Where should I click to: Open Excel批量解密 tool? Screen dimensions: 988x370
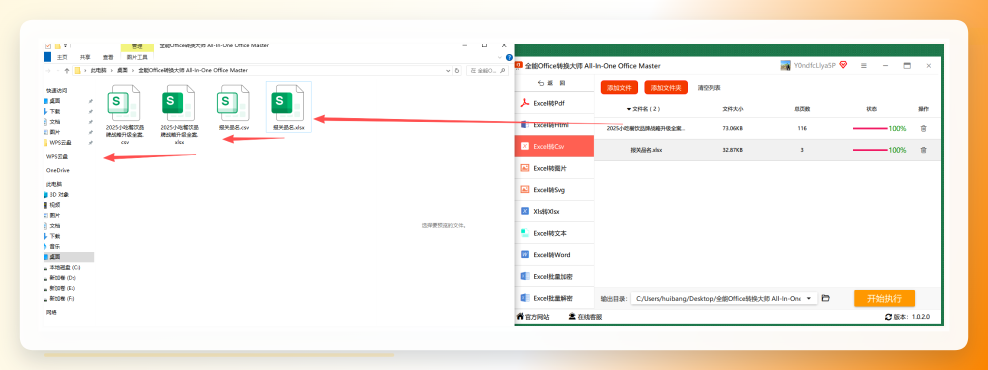point(554,298)
